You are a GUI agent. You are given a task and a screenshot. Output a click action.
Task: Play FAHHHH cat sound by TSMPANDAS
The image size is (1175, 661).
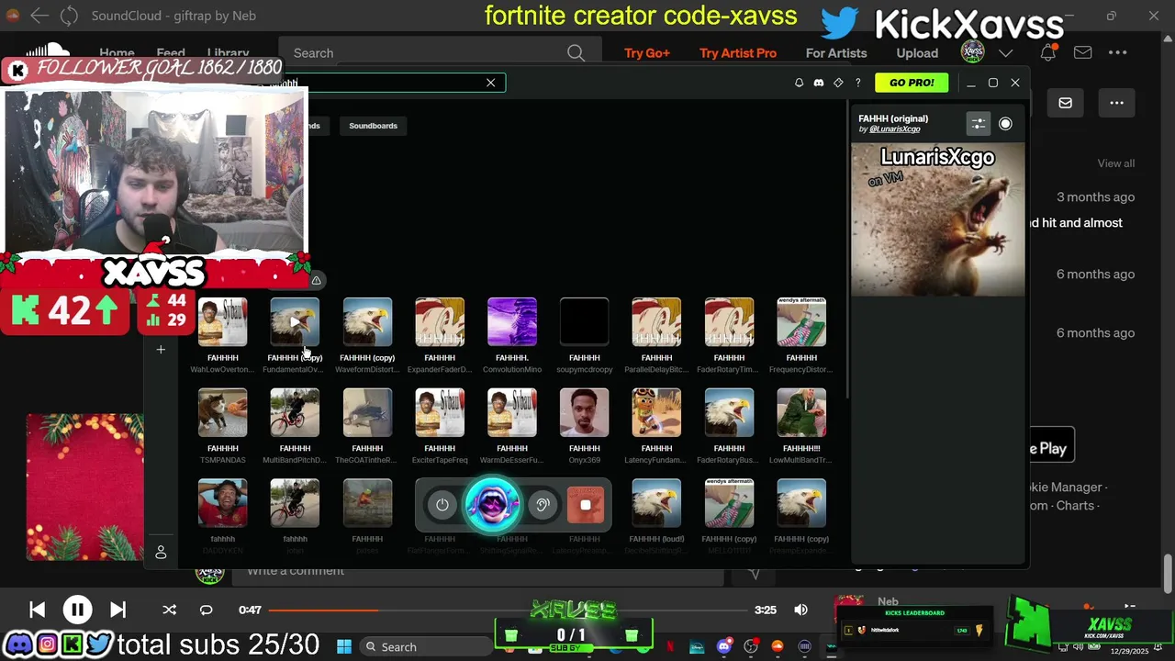coord(222,413)
